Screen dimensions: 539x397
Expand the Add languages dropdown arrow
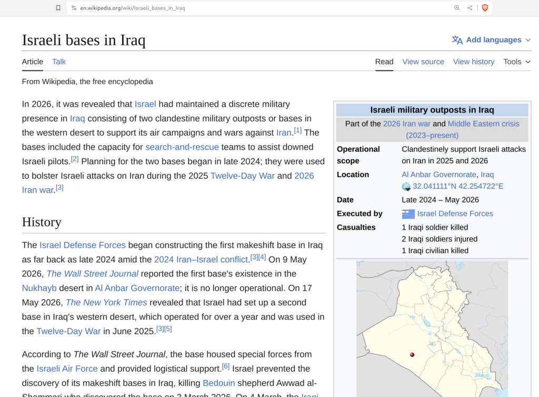[x=528, y=40]
